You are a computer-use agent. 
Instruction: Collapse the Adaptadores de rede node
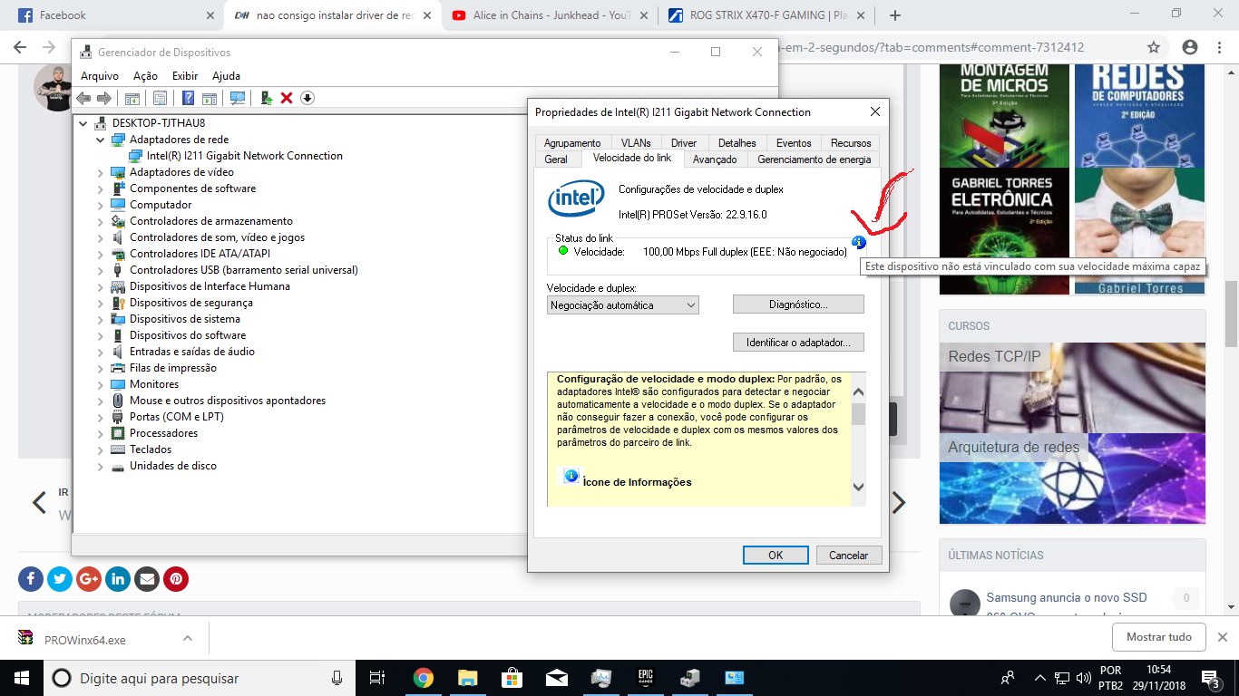101,140
